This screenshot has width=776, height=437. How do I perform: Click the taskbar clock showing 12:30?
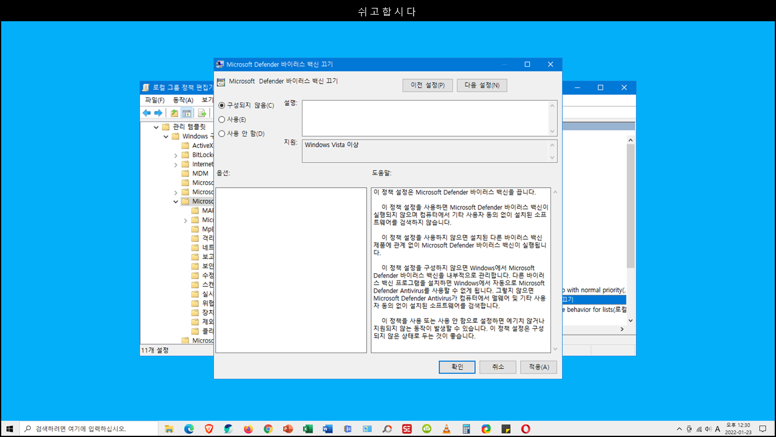pyautogui.click(x=738, y=429)
